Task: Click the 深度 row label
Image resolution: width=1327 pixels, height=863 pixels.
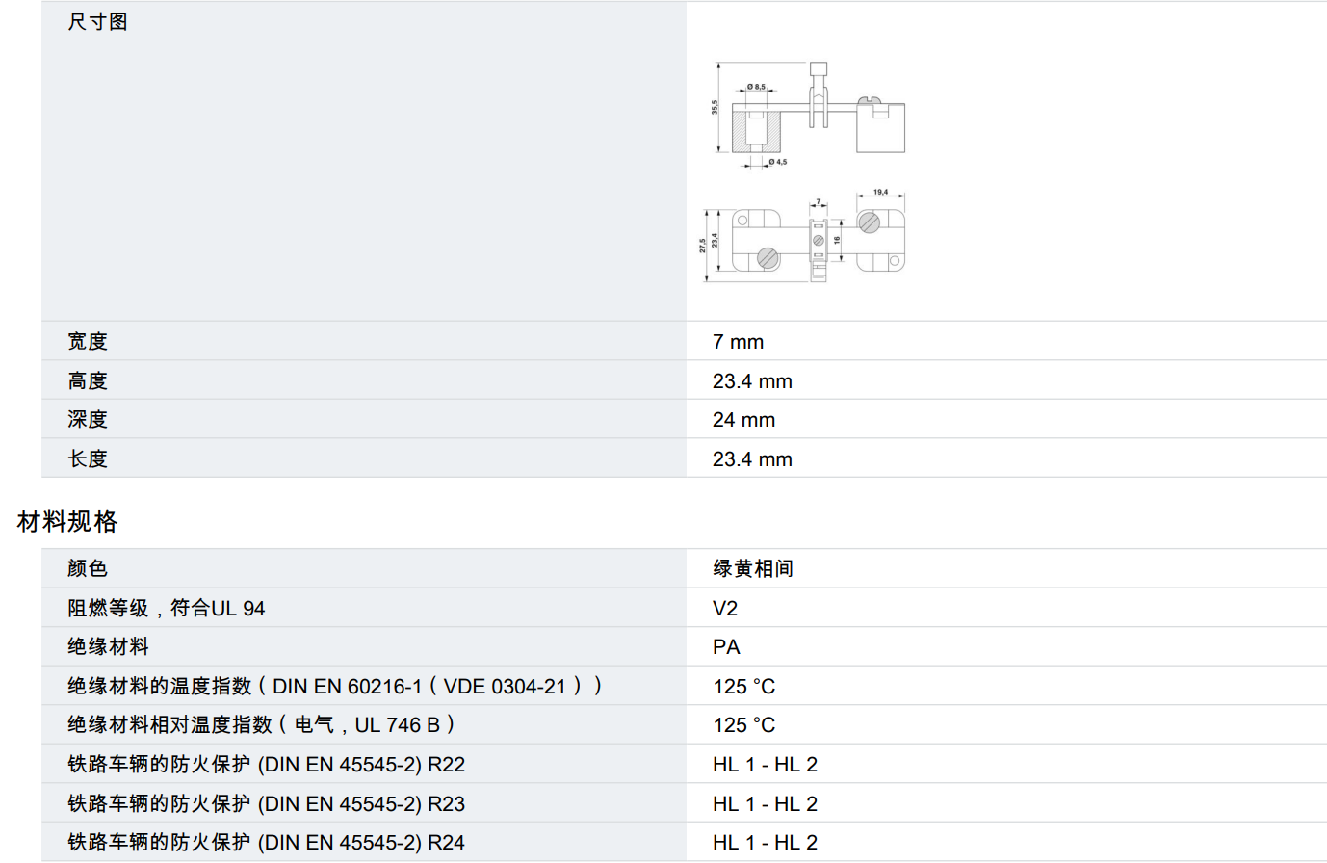Action: 88,420
